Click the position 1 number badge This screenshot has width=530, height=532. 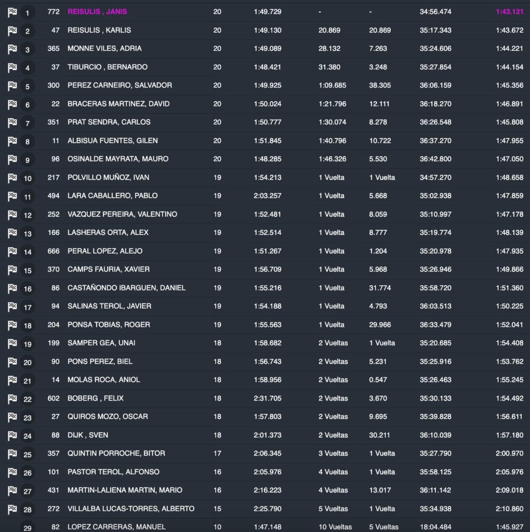(x=28, y=13)
